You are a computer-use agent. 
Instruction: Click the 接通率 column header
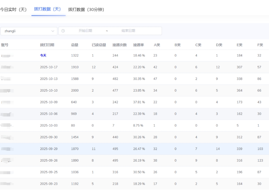pos(138,45)
